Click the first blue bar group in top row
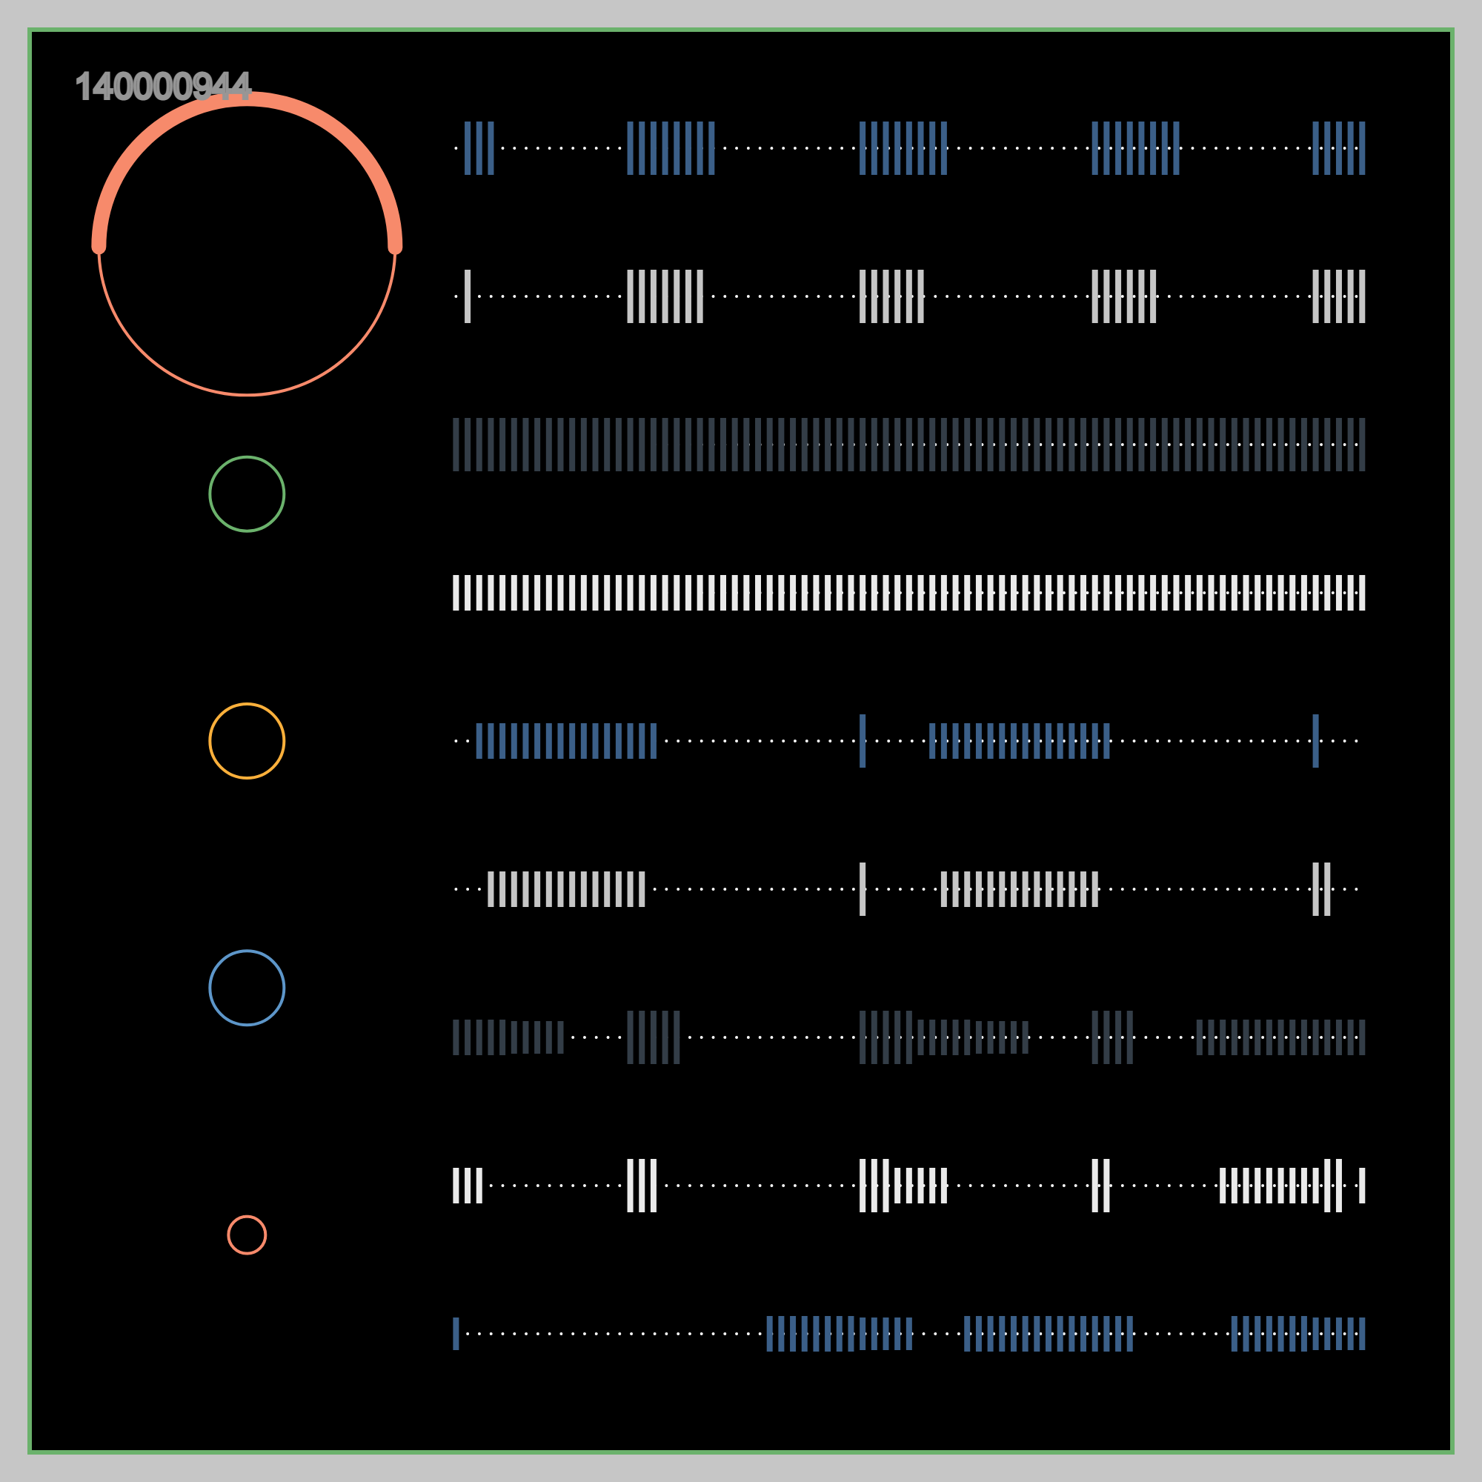 [x=479, y=148]
